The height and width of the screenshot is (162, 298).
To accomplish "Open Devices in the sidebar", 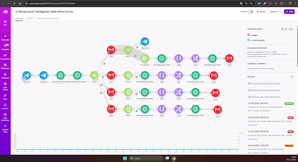I will 5,106.
